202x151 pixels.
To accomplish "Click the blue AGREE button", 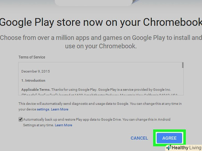I will point(169,138).
